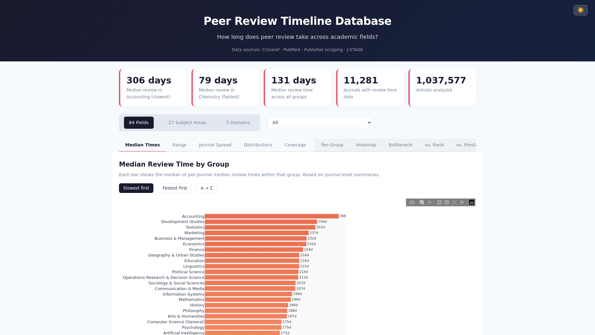Click the Communication & Media label
The height and width of the screenshot is (335, 595).
click(180, 289)
